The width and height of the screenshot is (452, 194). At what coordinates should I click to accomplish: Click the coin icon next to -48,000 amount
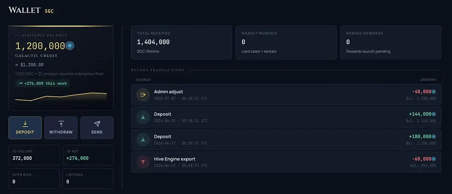434,92
